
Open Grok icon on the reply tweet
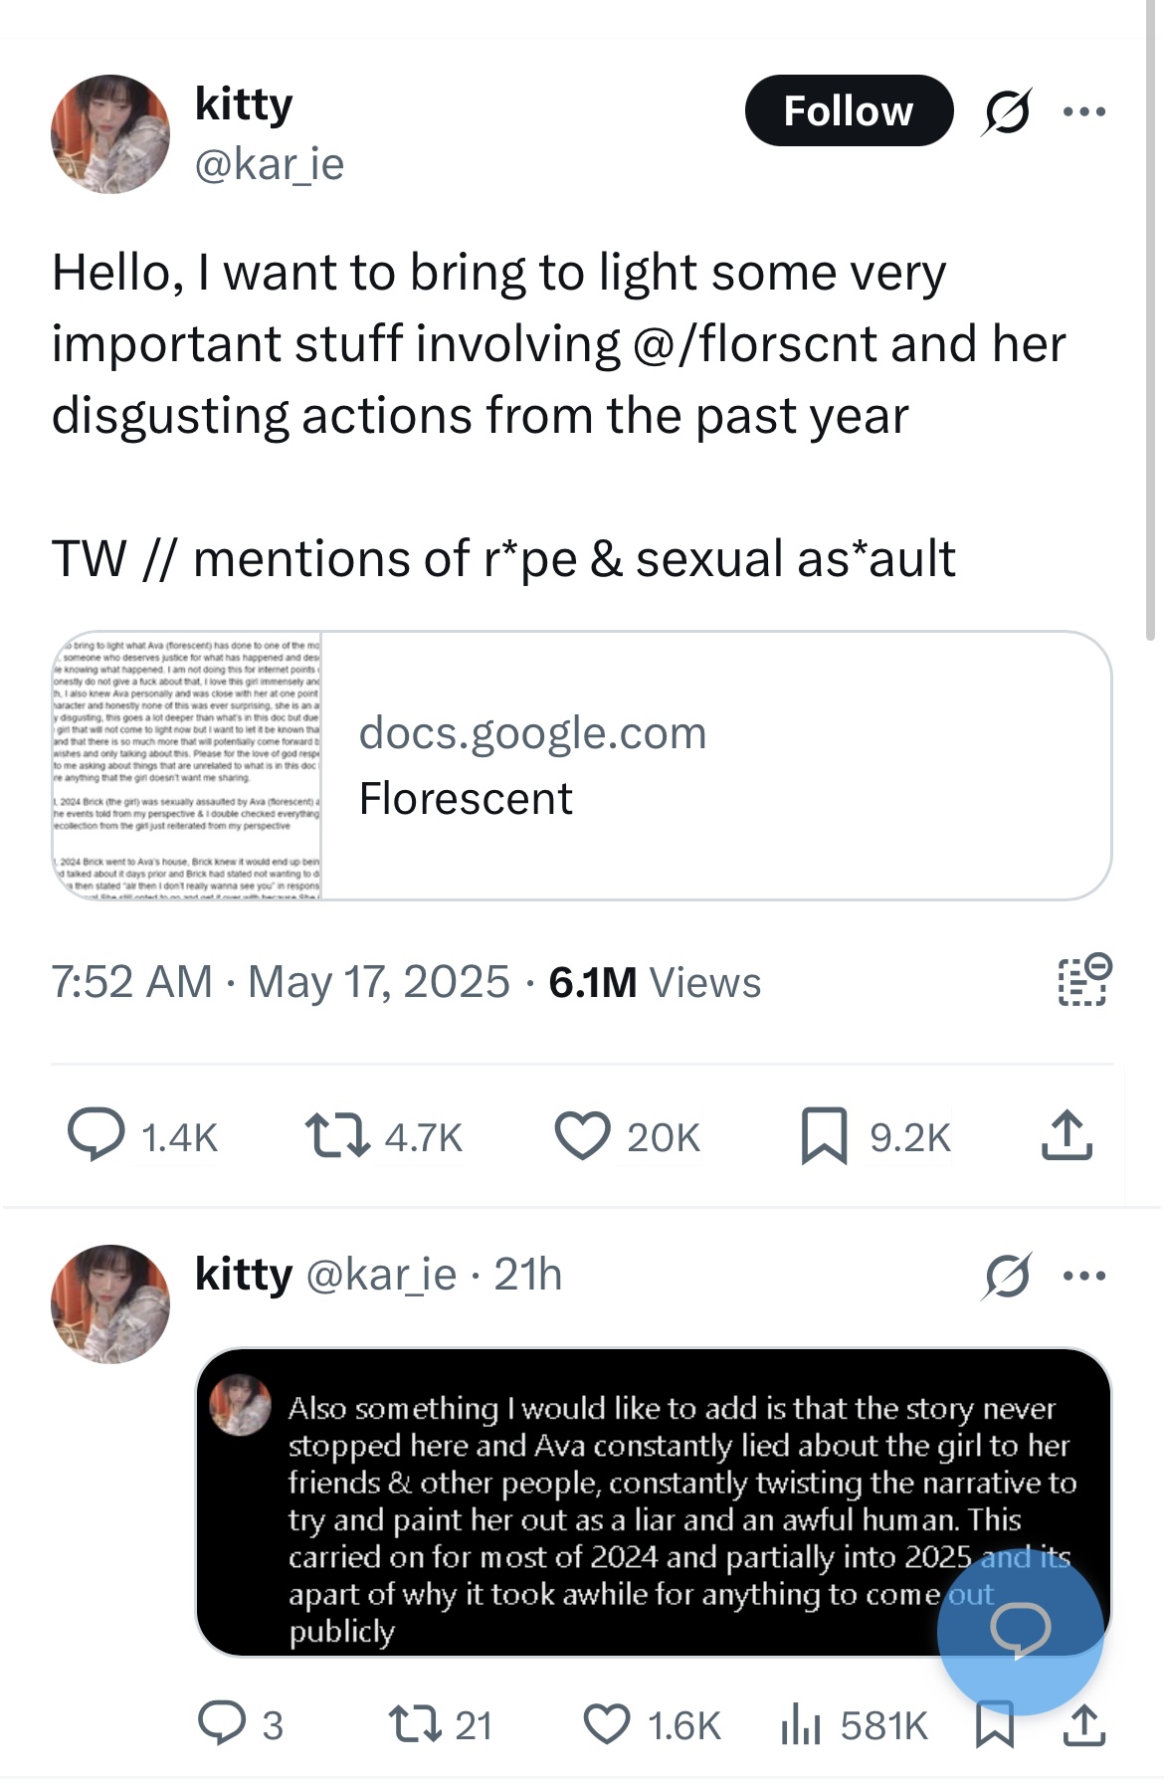(x=1007, y=1276)
